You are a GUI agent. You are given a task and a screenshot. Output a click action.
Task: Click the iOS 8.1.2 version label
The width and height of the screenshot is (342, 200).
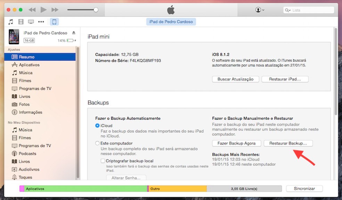pos(220,54)
